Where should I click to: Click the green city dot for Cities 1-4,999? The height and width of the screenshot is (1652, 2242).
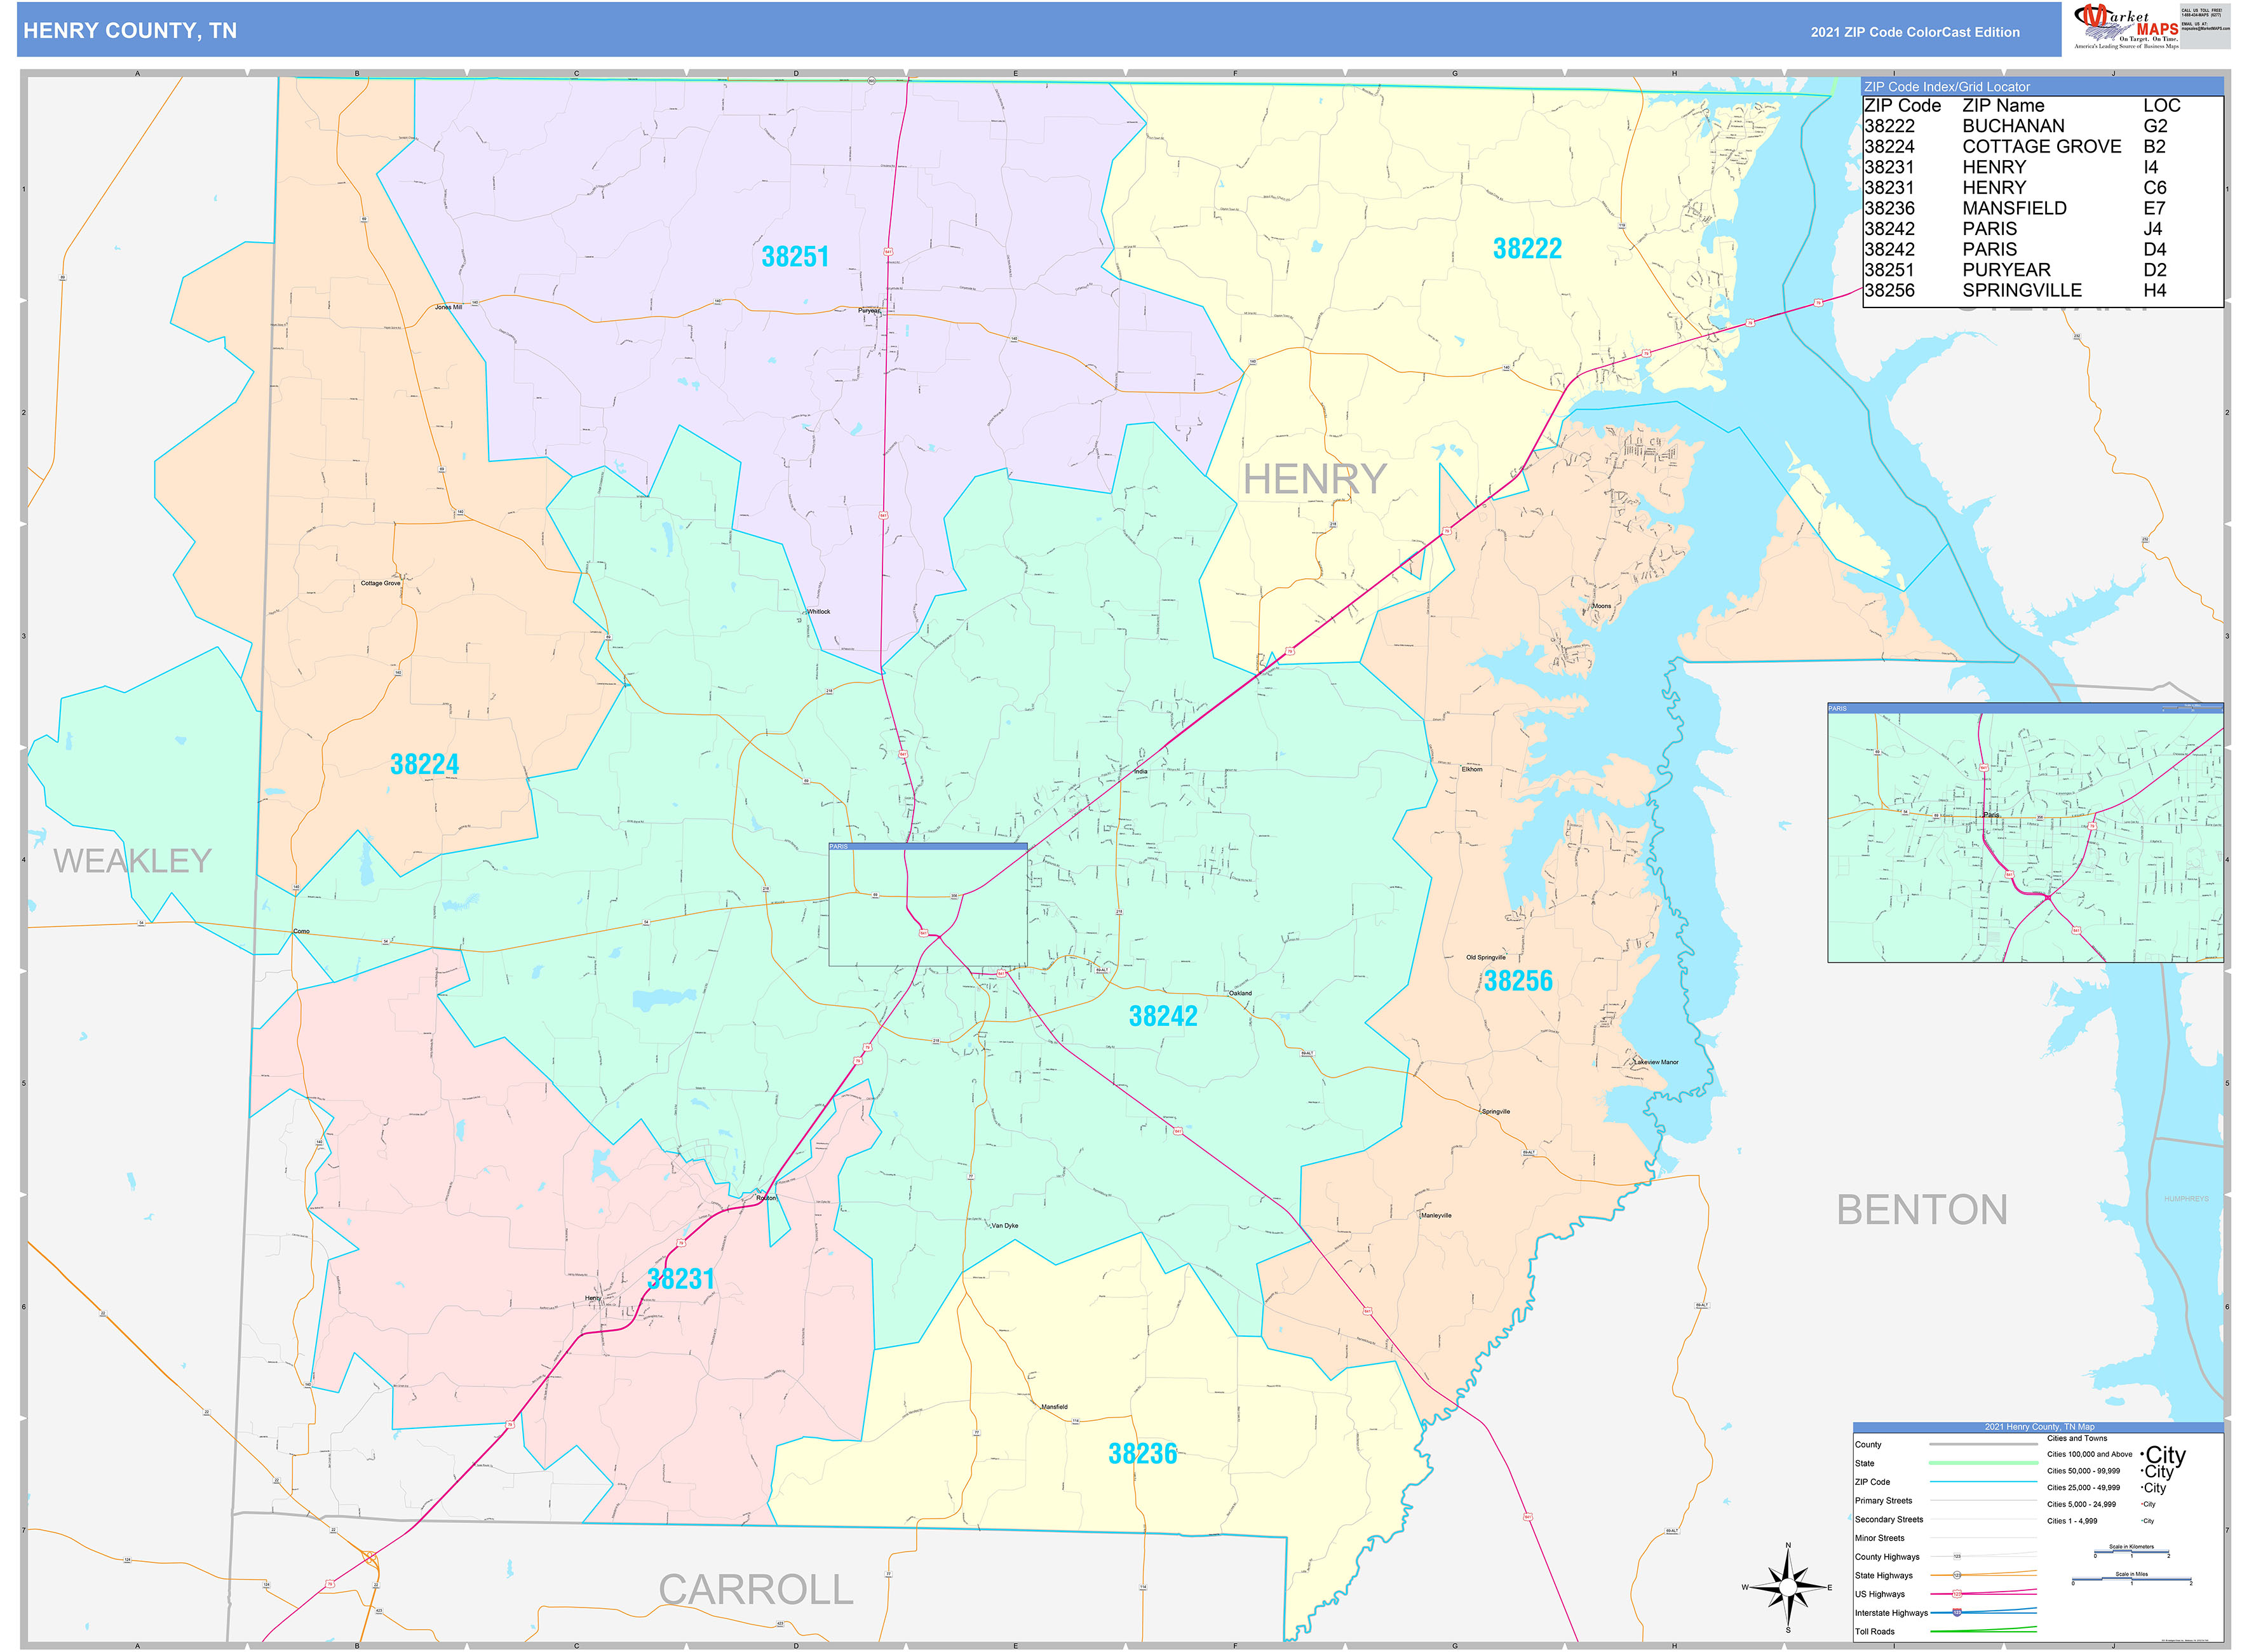(2142, 1521)
